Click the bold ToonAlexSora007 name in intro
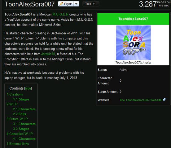The image size is (171, 148). [18, 14]
